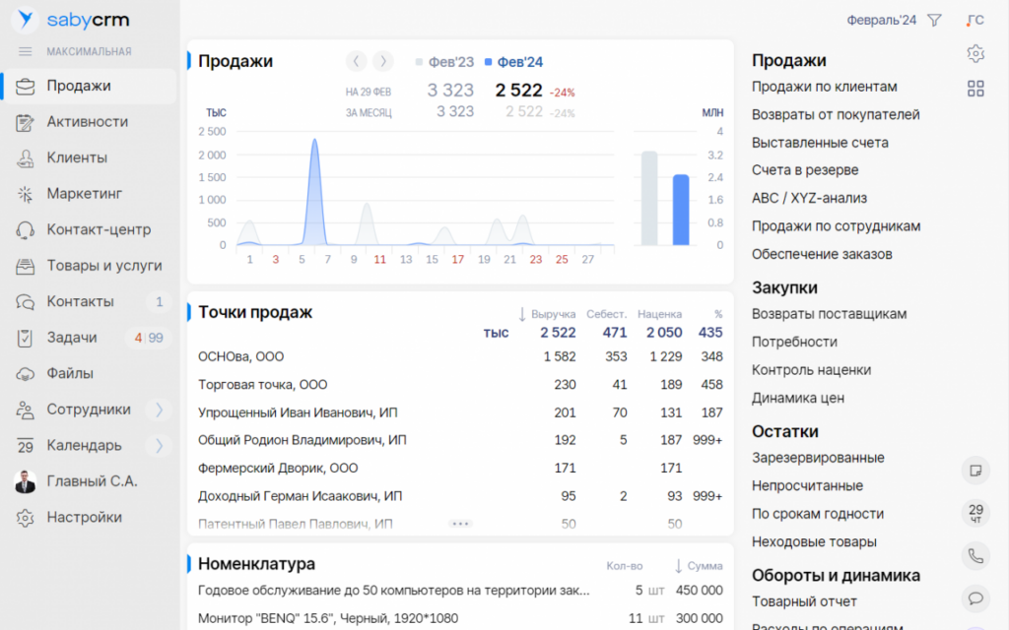
Task: Open Возвраты от покупателей report
Action: [x=836, y=114]
